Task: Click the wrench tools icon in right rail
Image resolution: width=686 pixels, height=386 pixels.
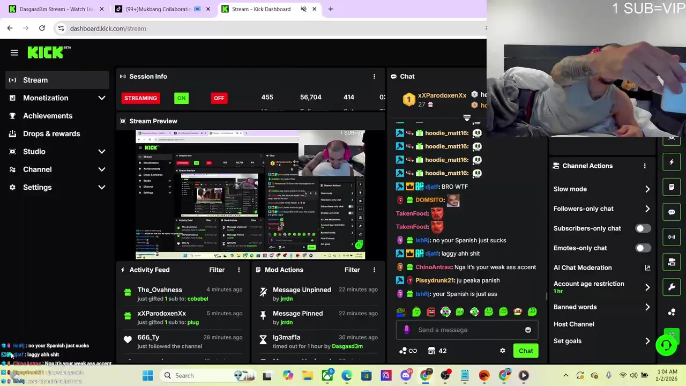Action: click(672, 287)
